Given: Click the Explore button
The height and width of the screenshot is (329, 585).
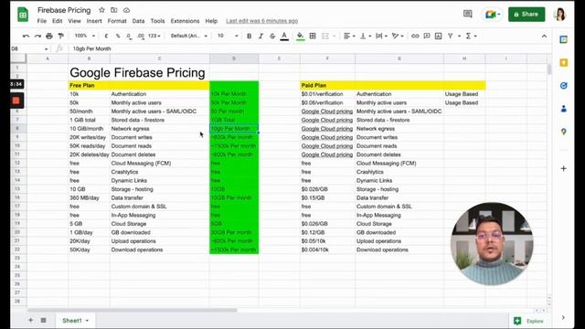Looking at the screenshot, I should coord(528,321).
